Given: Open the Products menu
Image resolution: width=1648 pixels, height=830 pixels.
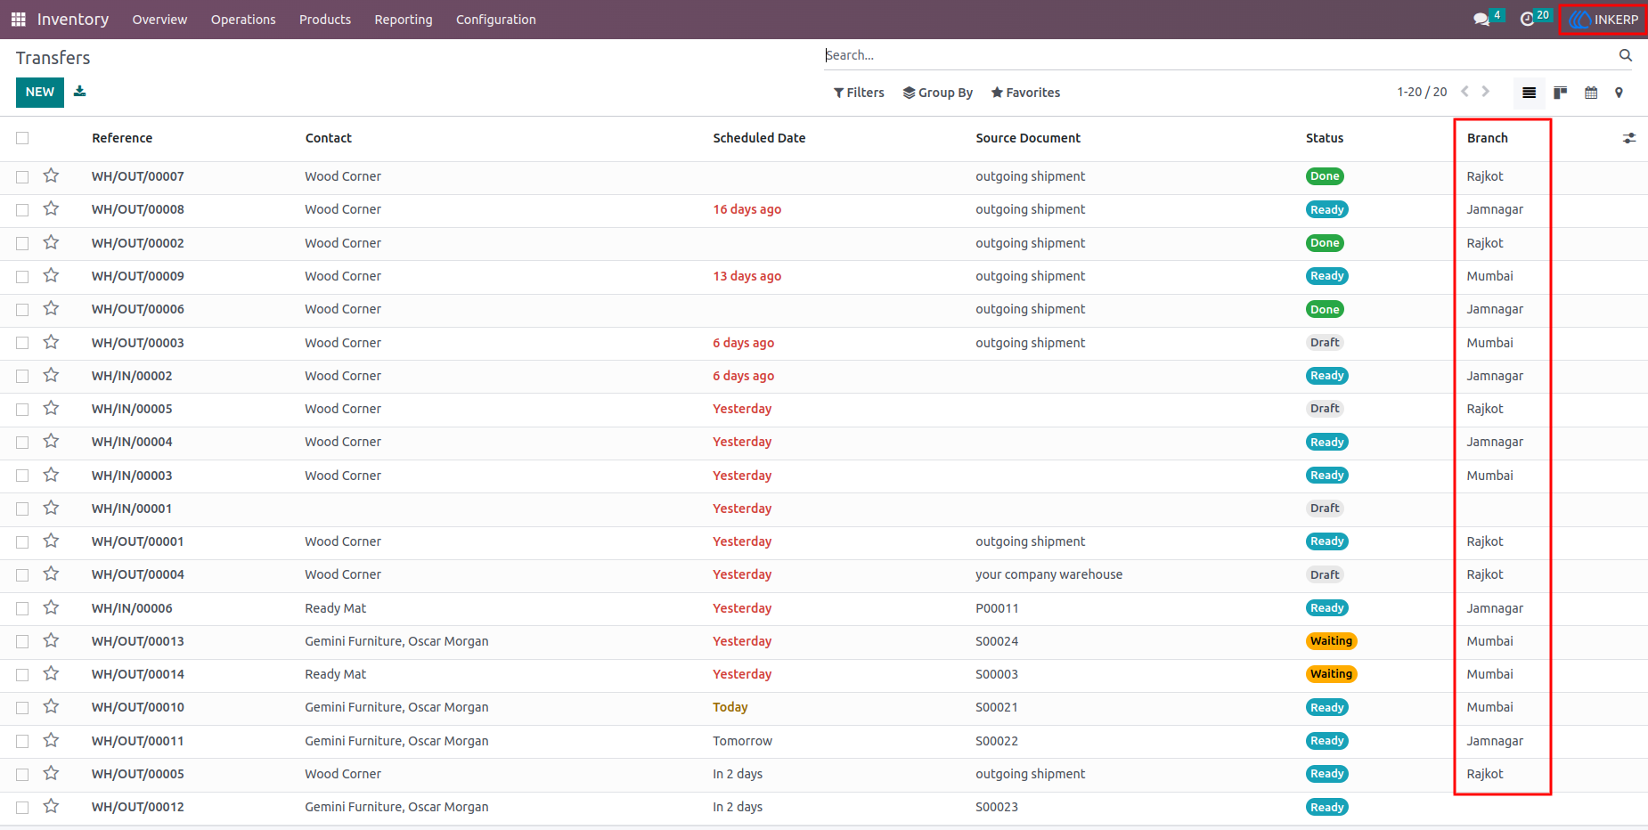Looking at the screenshot, I should click(325, 20).
